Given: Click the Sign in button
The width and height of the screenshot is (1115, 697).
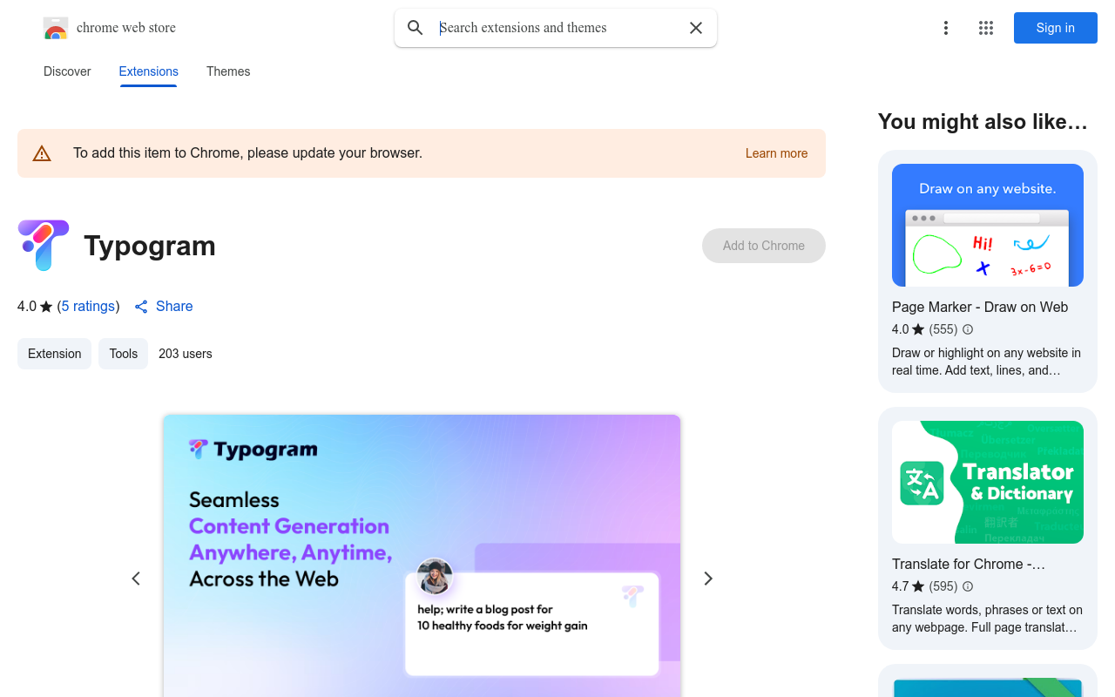Looking at the screenshot, I should click(1056, 28).
